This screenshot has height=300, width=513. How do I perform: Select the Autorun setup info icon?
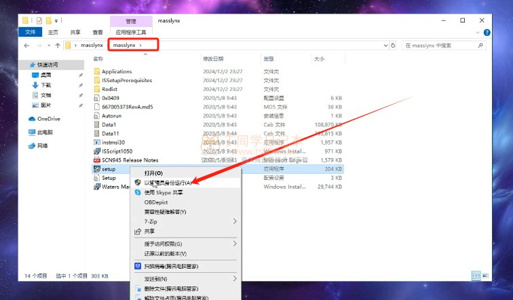click(97, 115)
